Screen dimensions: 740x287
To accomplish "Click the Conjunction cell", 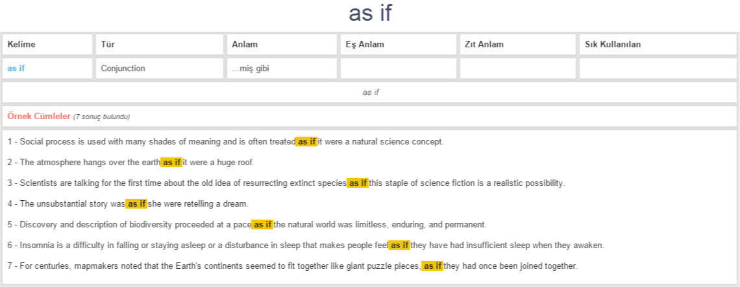I will 123,68.
